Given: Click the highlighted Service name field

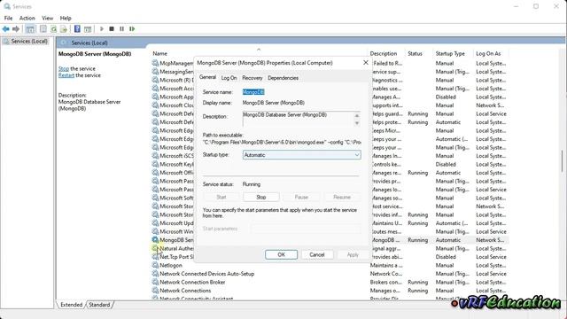Looking at the screenshot, I should point(253,92).
